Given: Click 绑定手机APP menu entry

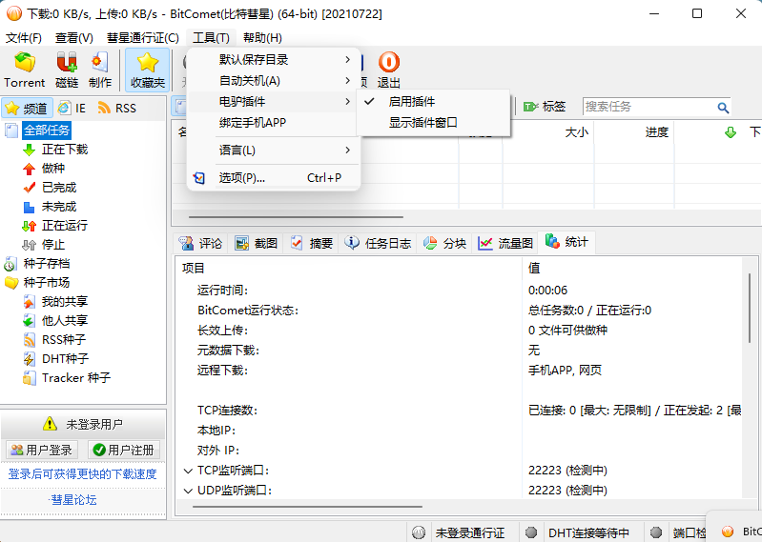Looking at the screenshot, I should coord(252,123).
